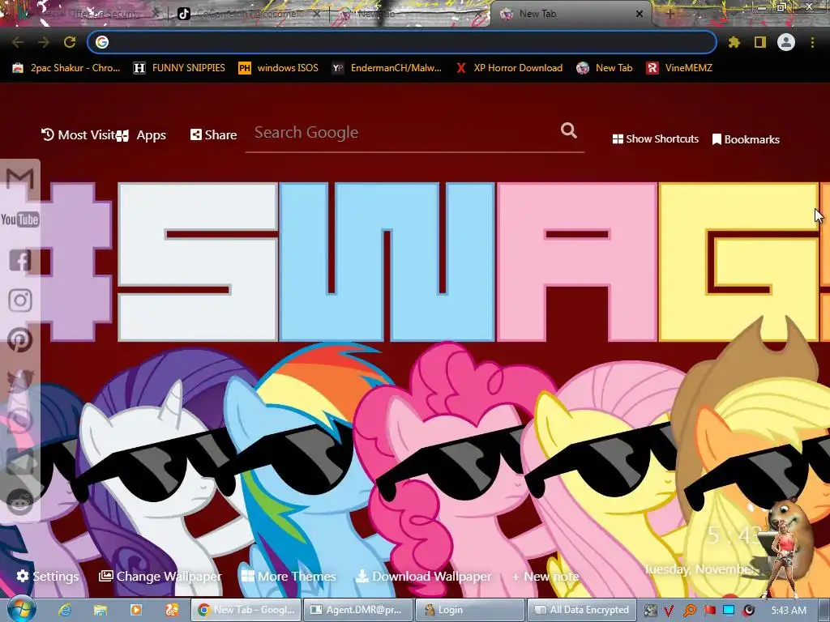Click the cyan monitor tray icon
This screenshot has height=622, width=830.
[729, 611]
